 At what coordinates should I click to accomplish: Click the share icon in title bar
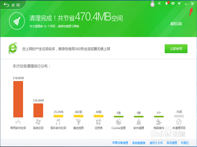click(159, 3)
